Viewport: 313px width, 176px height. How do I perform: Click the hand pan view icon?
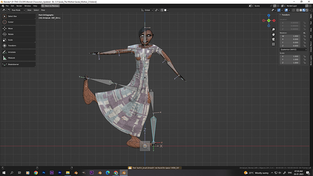(x=273, y=34)
